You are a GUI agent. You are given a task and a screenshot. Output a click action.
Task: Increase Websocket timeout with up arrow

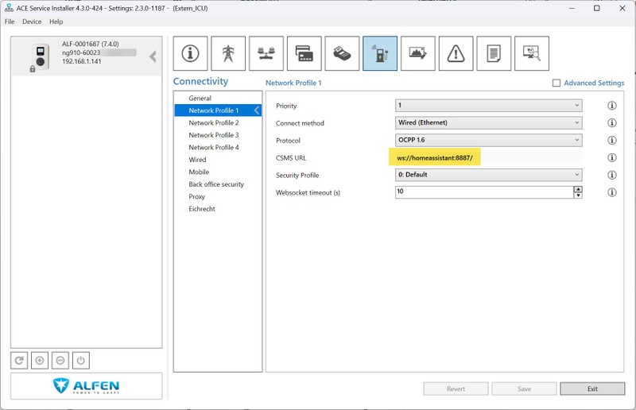578,189
